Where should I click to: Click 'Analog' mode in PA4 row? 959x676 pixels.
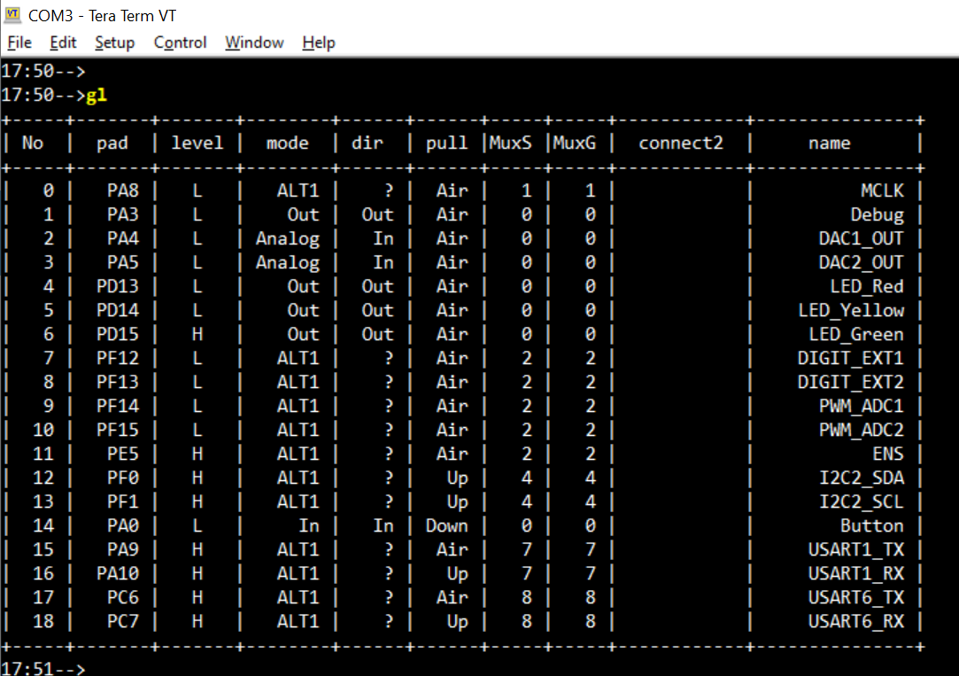288,239
